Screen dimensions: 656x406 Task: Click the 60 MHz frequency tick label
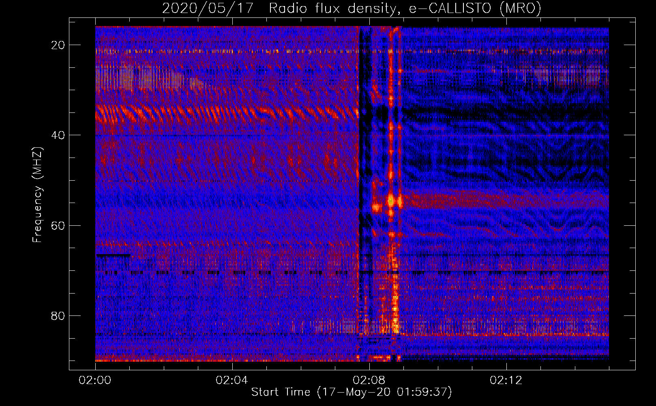58,225
